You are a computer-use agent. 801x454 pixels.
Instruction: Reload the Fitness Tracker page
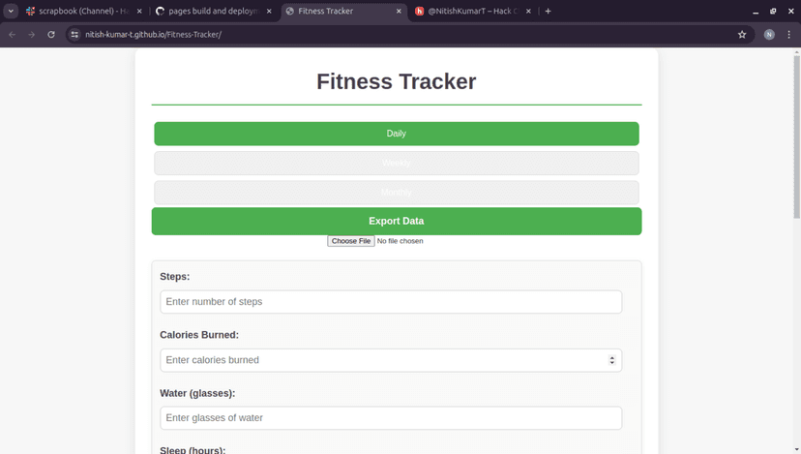51,34
